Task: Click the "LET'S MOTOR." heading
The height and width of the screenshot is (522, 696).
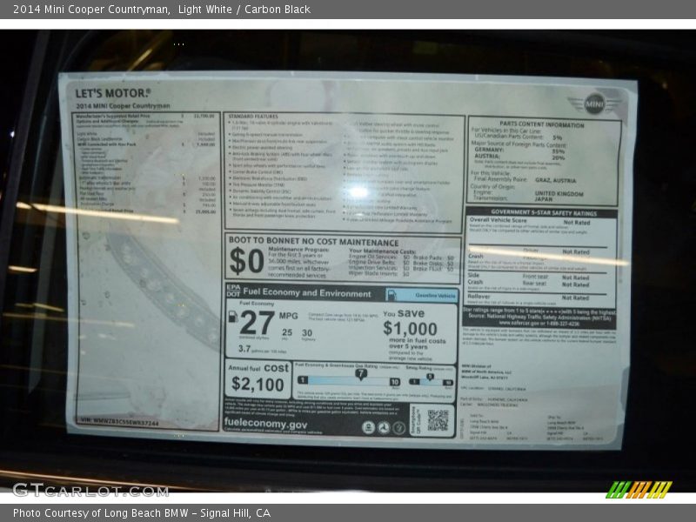Action: click(113, 93)
